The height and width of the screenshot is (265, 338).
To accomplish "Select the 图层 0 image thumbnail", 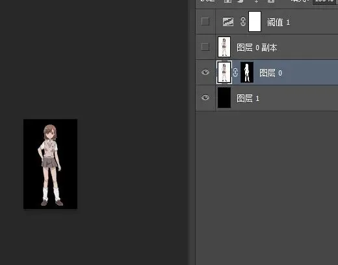I will pos(224,72).
